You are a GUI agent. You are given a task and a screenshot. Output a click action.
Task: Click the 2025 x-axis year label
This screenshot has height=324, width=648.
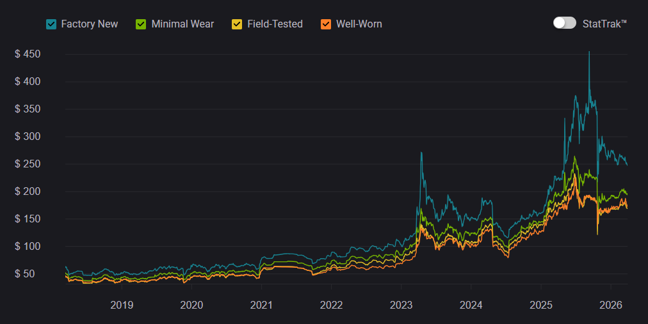[x=541, y=305]
